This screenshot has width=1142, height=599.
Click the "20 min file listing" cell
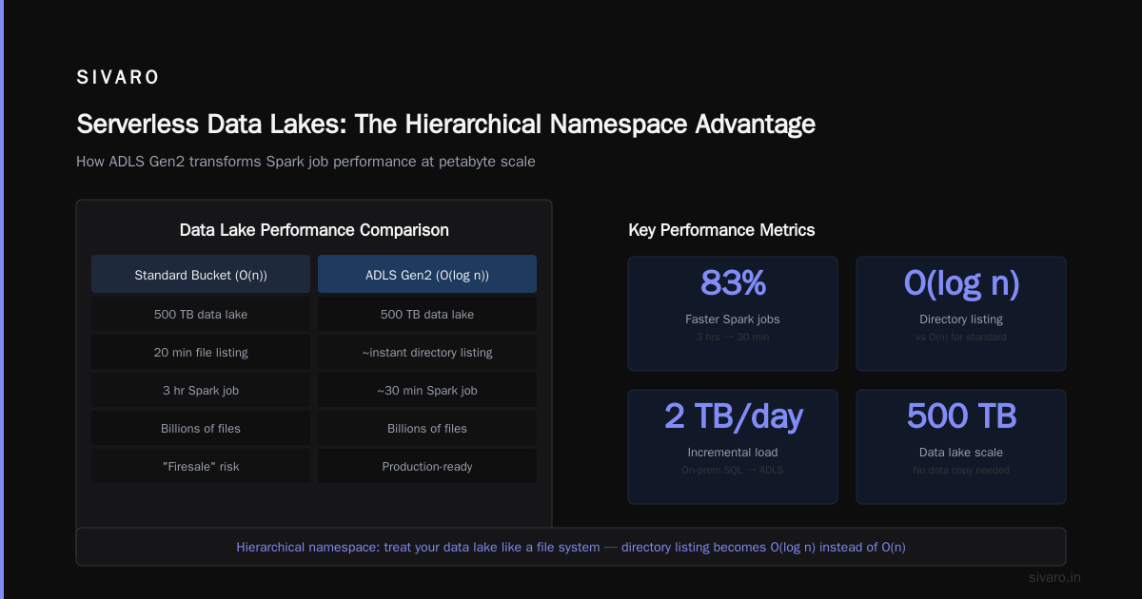tap(201, 352)
